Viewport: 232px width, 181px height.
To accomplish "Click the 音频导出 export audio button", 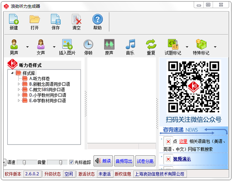I will coord(124,161).
